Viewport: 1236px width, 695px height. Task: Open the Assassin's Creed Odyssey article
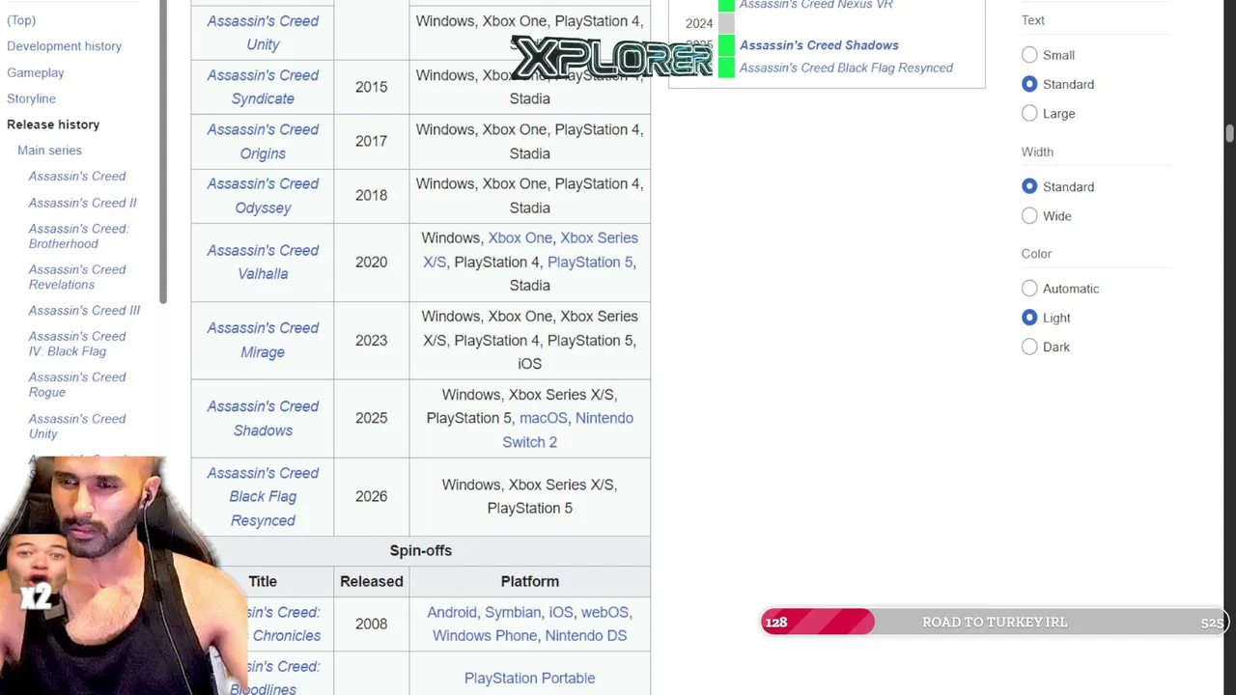point(263,195)
